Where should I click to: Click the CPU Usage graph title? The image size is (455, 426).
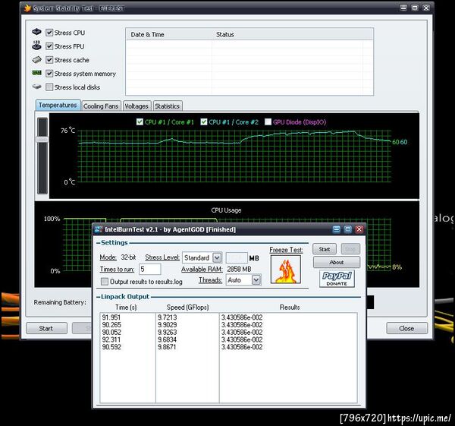coord(226,210)
